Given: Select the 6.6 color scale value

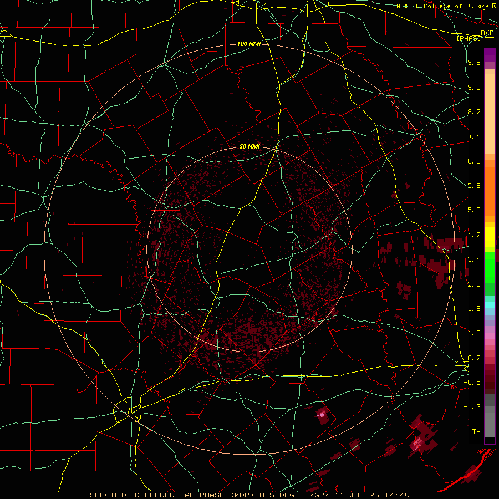Looking at the screenshot, I should click(x=474, y=161).
